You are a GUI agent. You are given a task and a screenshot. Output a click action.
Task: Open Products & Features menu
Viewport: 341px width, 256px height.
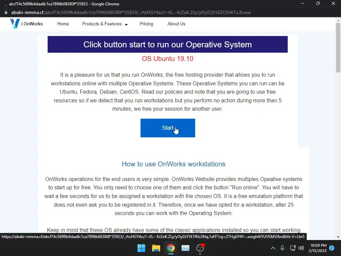102,24
